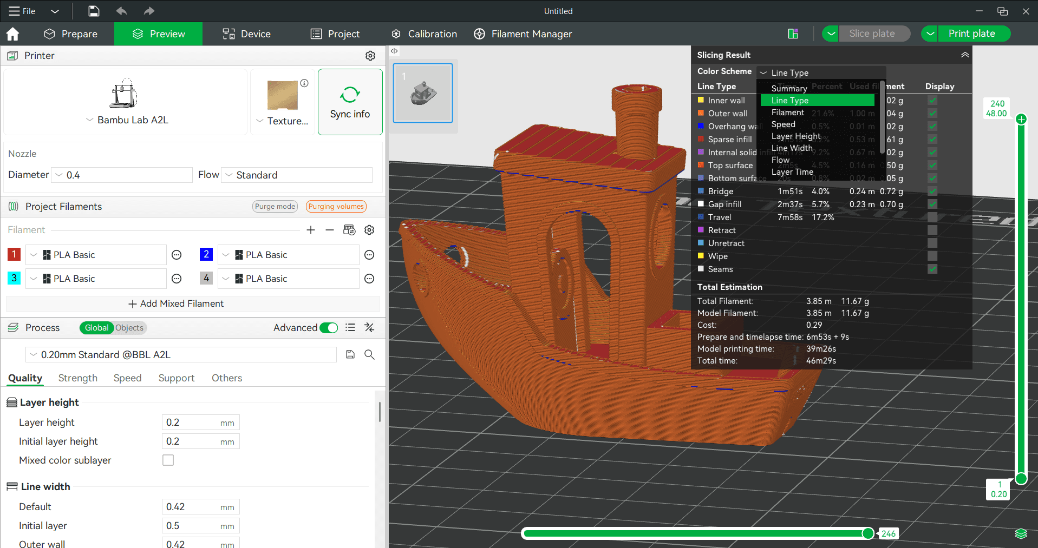Toggle display of Wipe moves
The width and height of the screenshot is (1038, 548).
coord(932,256)
